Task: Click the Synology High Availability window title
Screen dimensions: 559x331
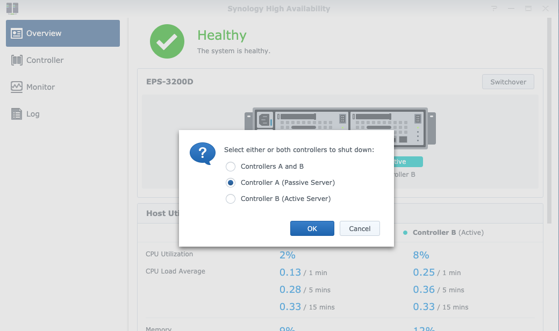Action: click(x=279, y=9)
